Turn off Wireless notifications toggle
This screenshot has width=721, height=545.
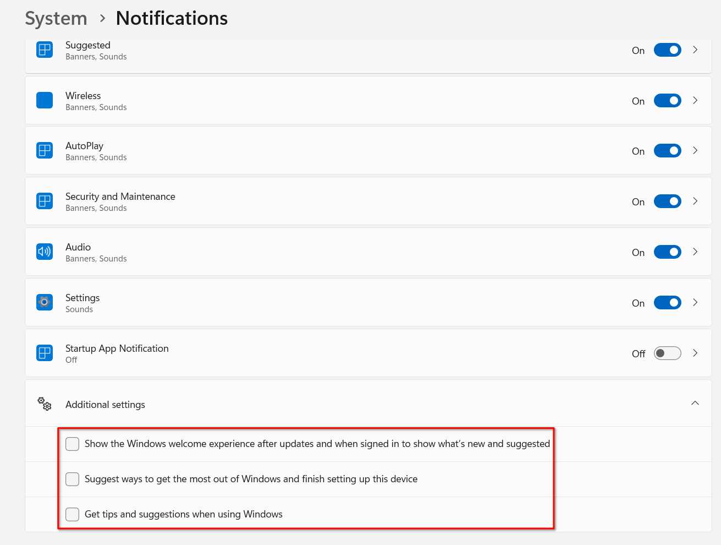667,101
